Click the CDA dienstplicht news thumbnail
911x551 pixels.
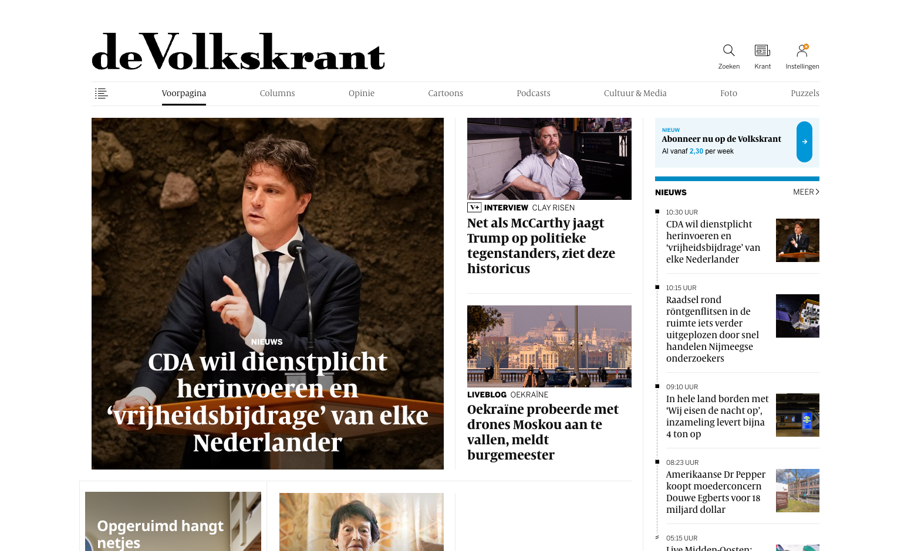click(798, 240)
